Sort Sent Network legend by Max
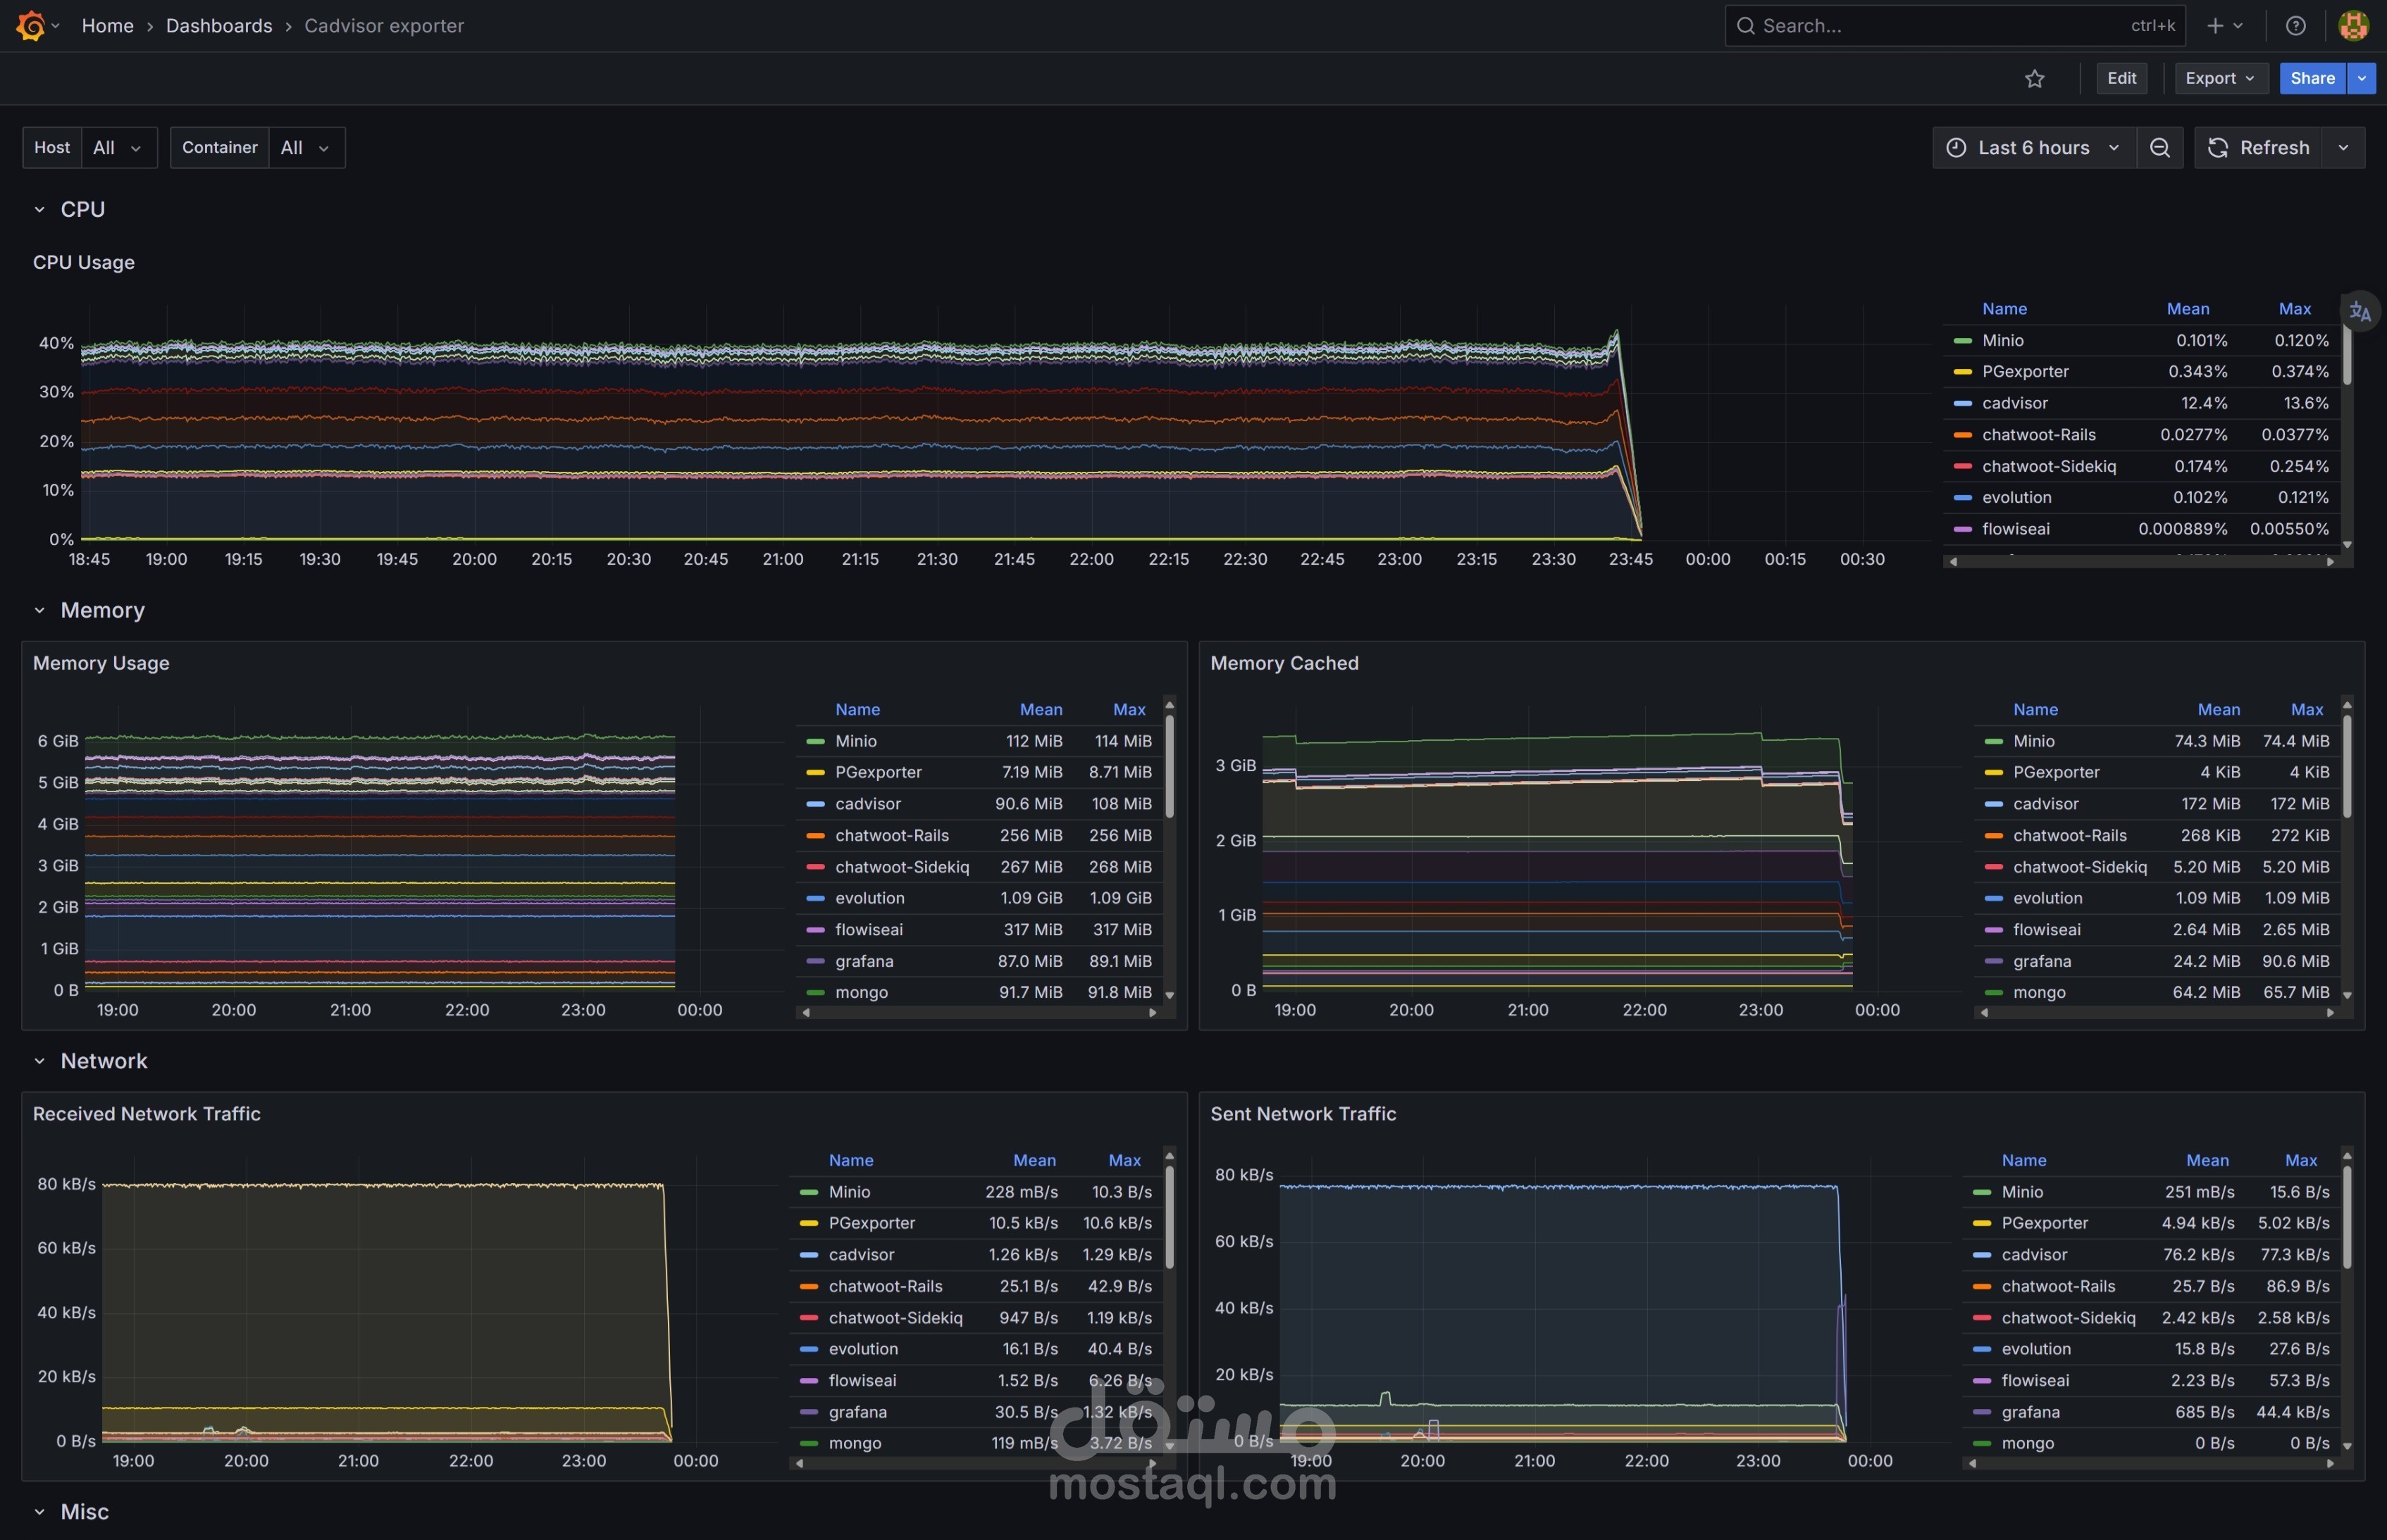This screenshot has width=2387, height=1540. pyautogui.click(x=2300, y=1160)
